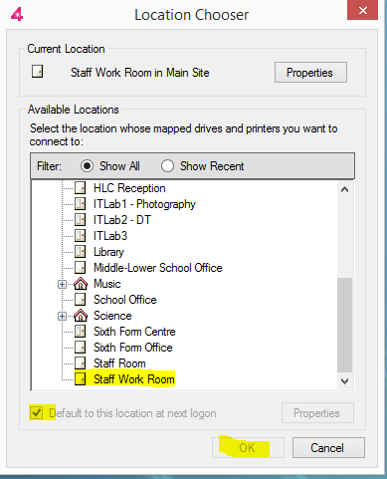This screenshot has height=479, width=387.
Task: Click the Staff Room icon in list
Action: click(80, 363)
